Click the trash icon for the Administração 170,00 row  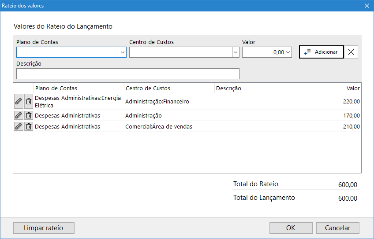(x=29, y=115)
